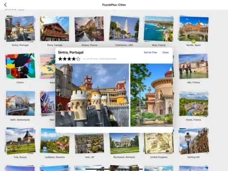Go back using the top-left chevron
Viewport: 228px width, 171px height.
coord(6,5)
